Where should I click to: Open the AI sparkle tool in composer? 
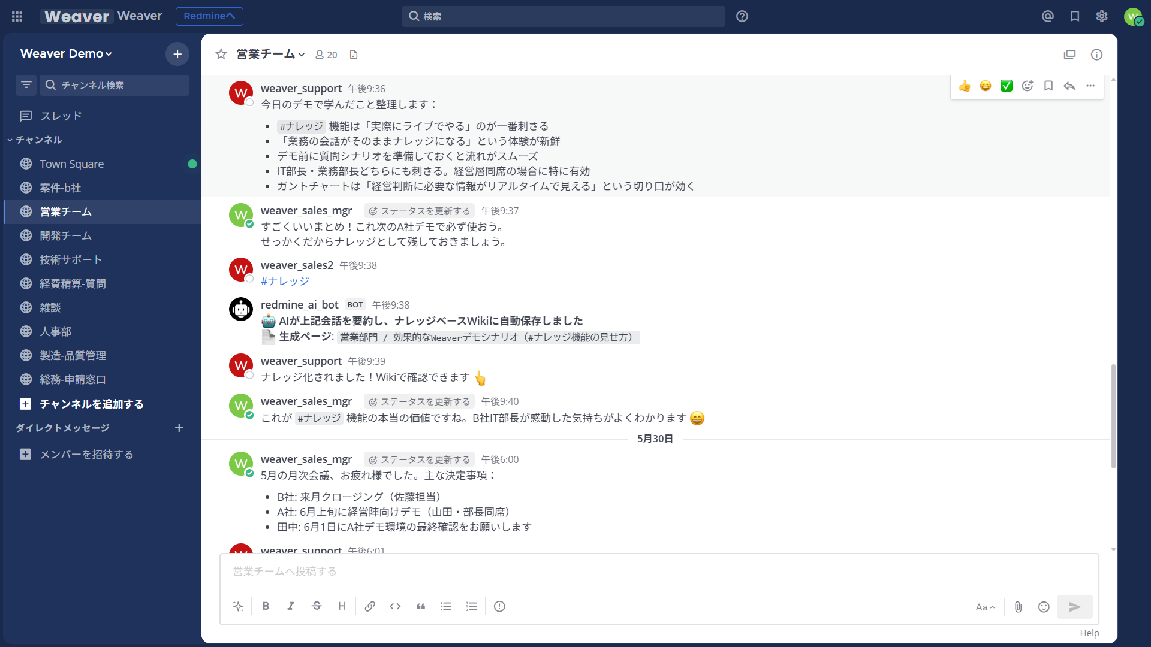[238, 606]
